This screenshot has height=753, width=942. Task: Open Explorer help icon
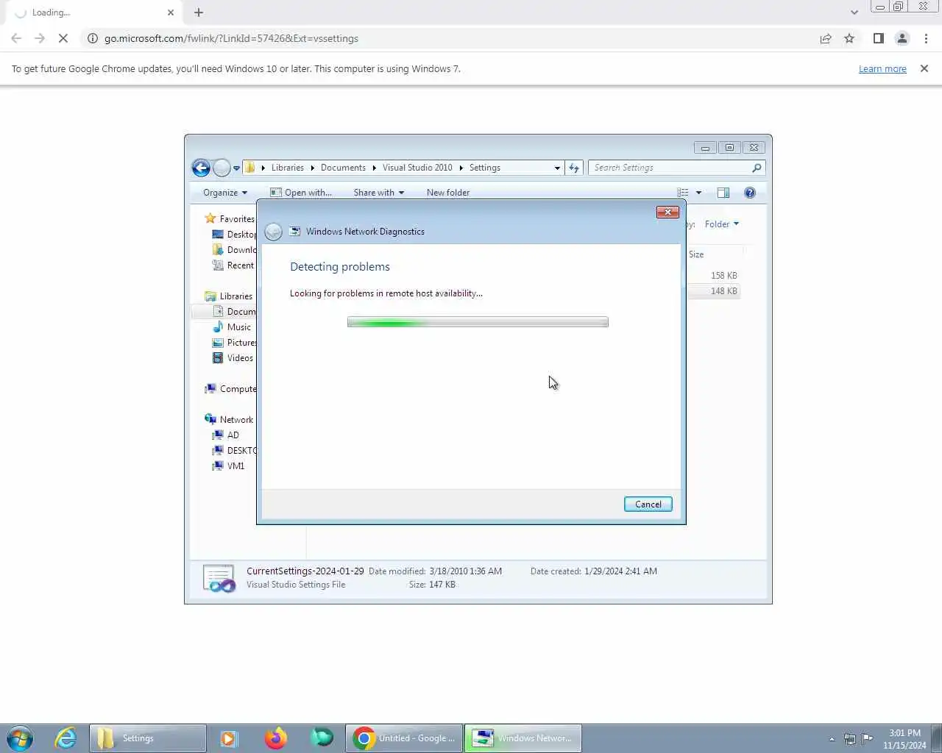point(750,193)
